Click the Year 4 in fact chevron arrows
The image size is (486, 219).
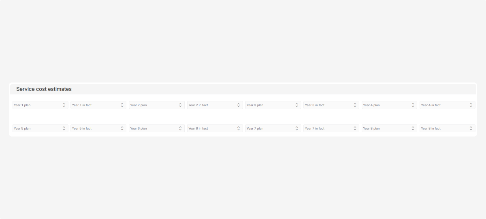click(471, 105)
